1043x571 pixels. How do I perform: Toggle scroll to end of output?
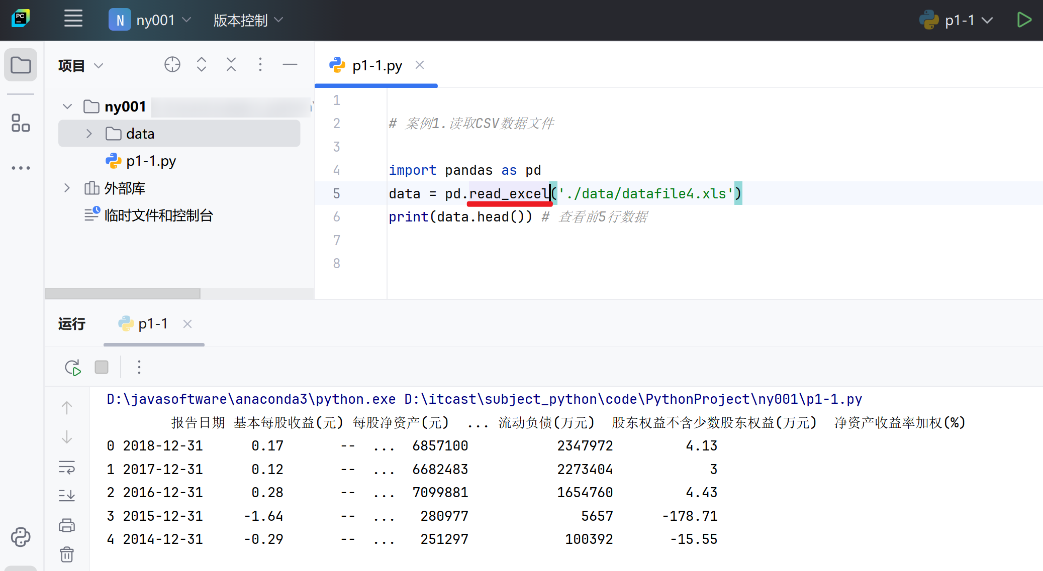[67, 496]
